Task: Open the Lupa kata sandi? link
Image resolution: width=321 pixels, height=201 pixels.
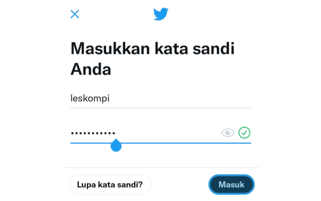Action: [110, 185]
